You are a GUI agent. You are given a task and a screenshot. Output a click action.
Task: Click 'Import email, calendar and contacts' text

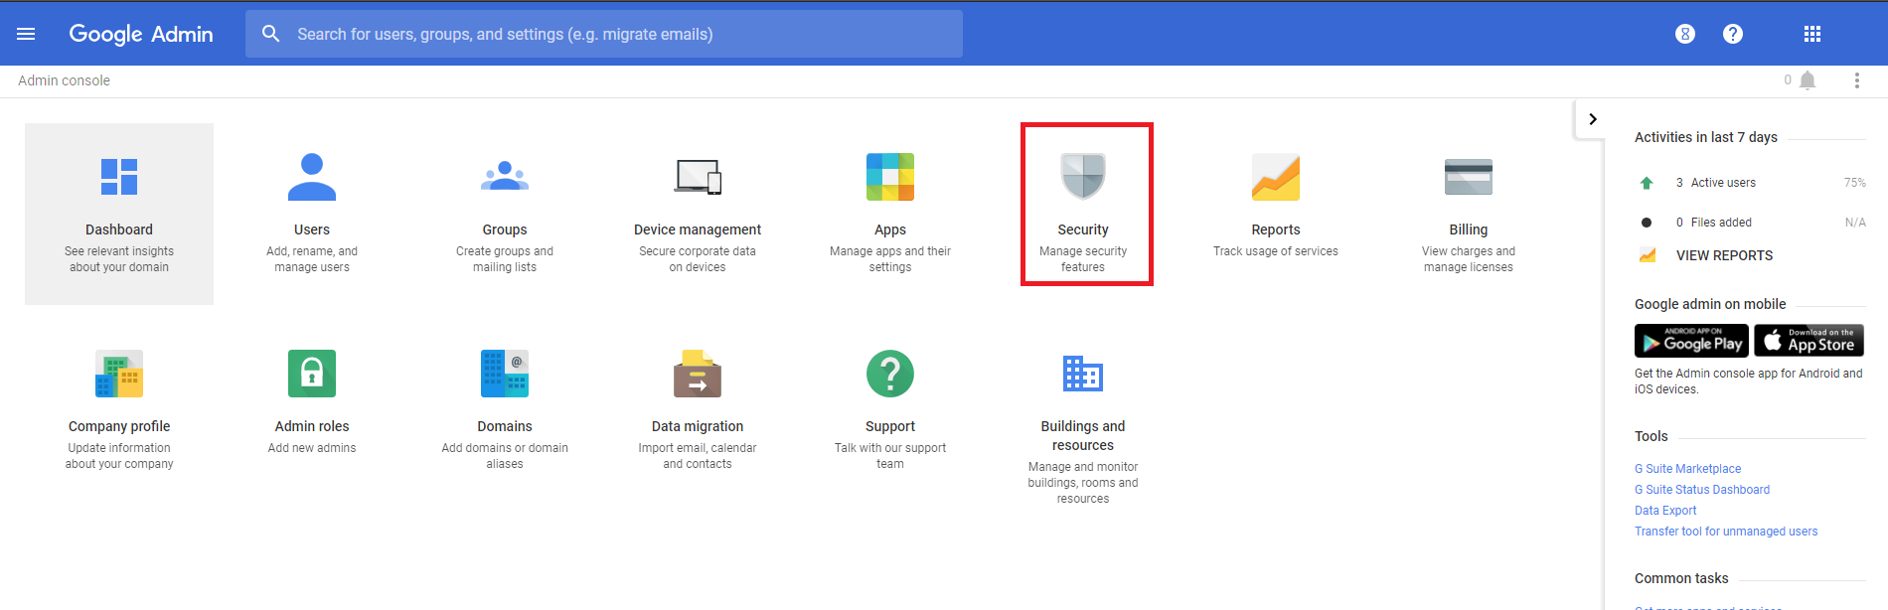click(698, 456)
